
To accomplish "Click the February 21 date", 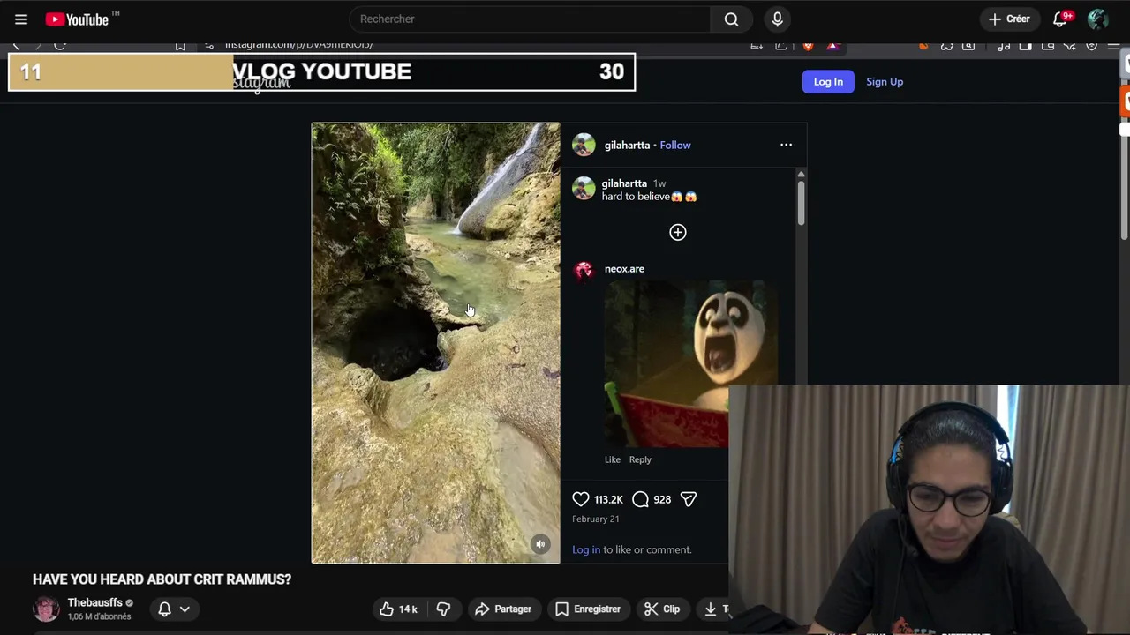I will 595,519.
